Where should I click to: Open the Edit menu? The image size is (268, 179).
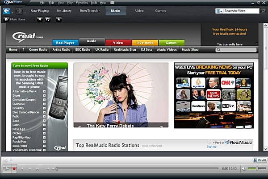(51, 3)
